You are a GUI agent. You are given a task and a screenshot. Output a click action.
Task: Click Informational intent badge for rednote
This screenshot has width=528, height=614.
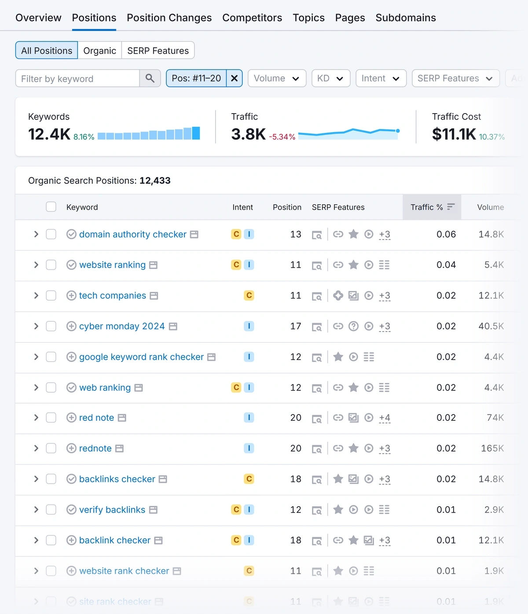click(x=249, y=448)
